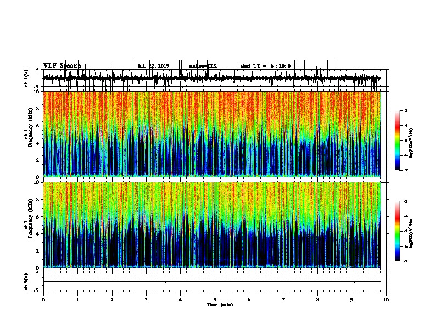The height and width of the screenshot is (336, 435).
Task: Click the "Time (min)" axis title
Action: [x=220, y=305]
